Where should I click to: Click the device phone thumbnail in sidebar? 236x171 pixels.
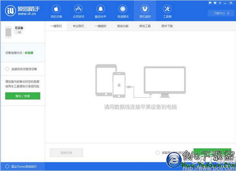[8, 32]
